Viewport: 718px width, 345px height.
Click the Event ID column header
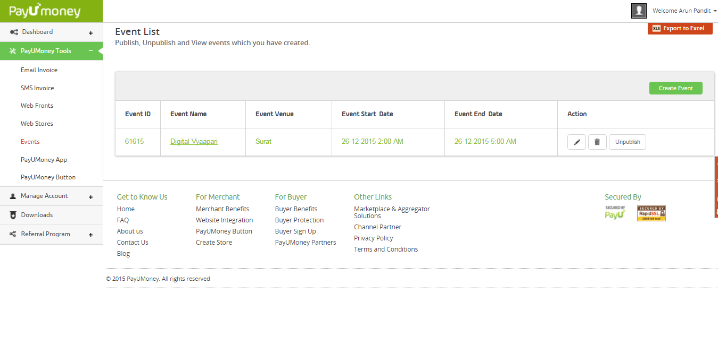point(138,114)
